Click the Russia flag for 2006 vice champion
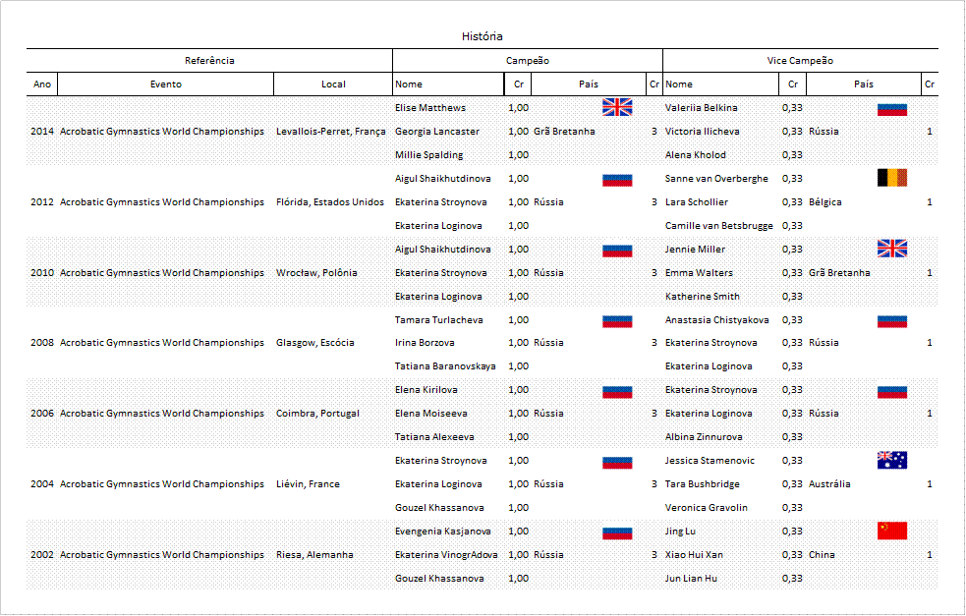 pos(892,392)
